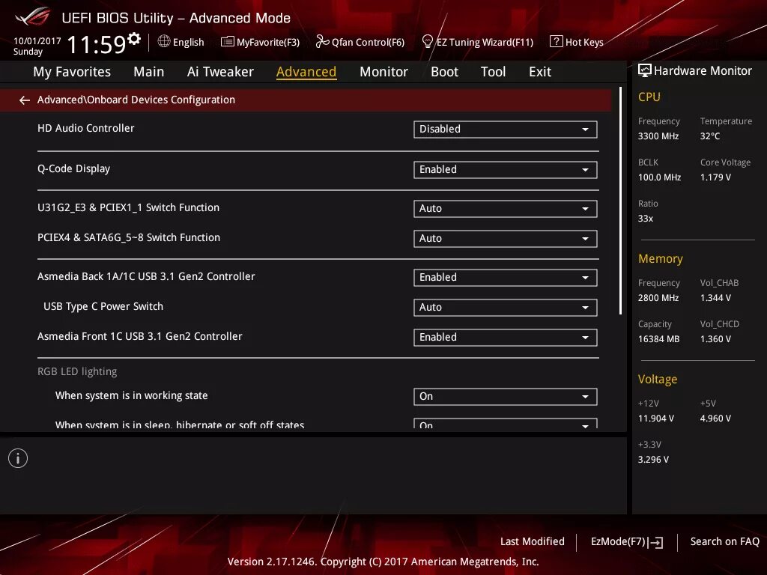This screenshot has height=575, width=767.
Task: Open MyFavorite(F3) label
Action: point(268,43)
